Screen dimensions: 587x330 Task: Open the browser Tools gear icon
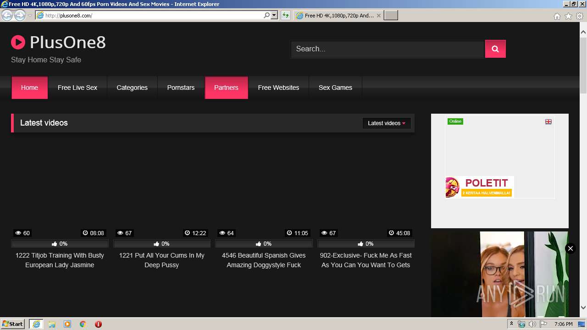(x=580, y=16)
